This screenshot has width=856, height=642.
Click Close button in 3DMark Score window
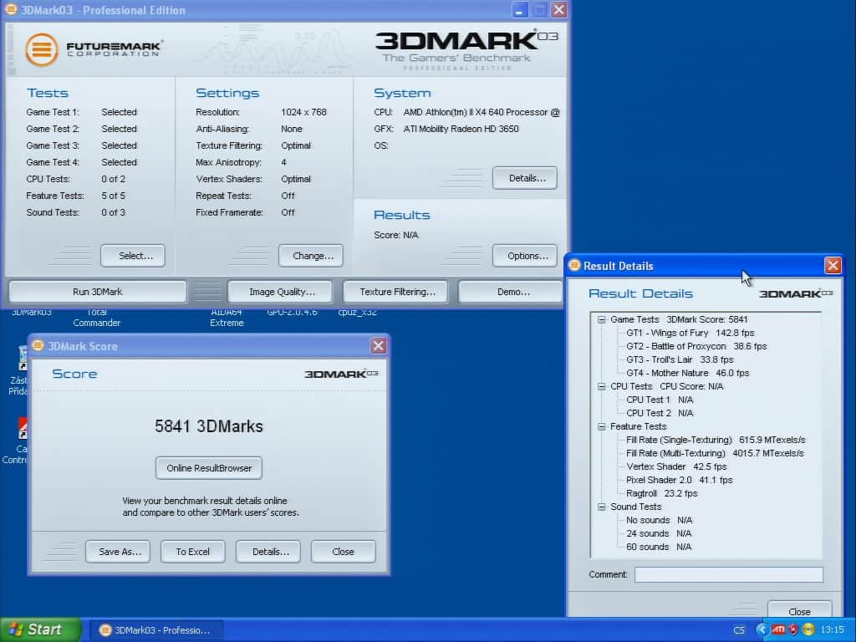344,552
